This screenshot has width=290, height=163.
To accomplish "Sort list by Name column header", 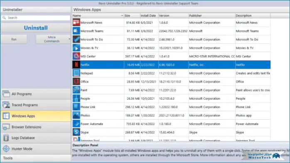I will pos(98,15).
